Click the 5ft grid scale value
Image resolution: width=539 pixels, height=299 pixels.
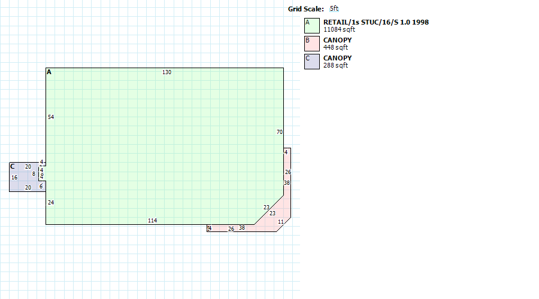[x=334, y=9]
